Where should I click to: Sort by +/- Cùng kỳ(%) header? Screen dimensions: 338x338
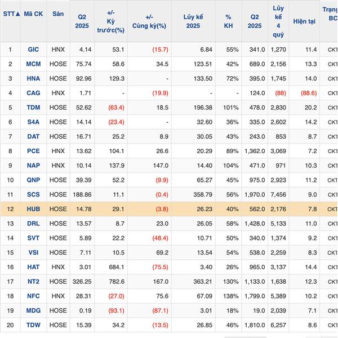coord(149,21)
